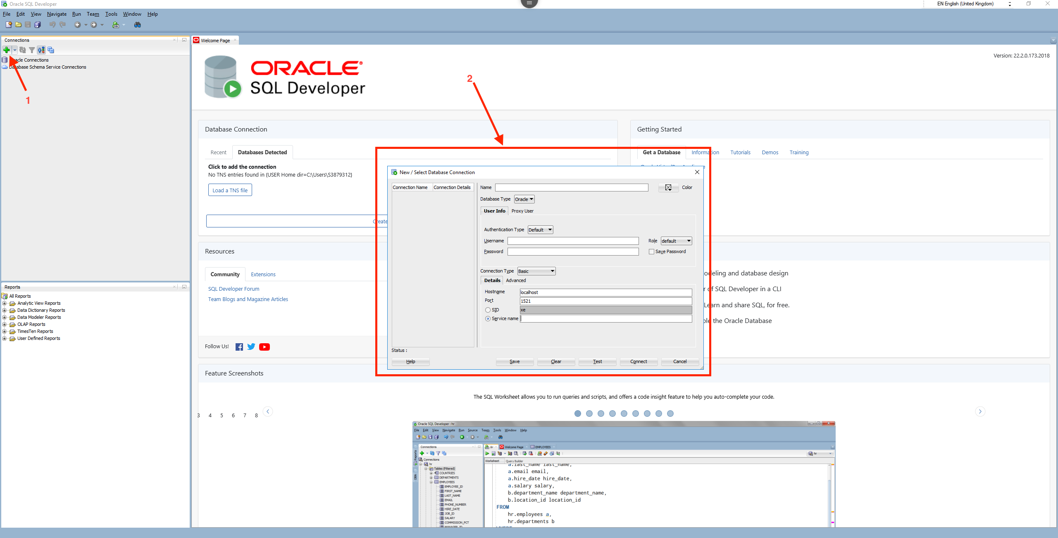The image size is (1058, 538).
Task: Switch to the Proxy User tab
Action: (x=522, y=211)
